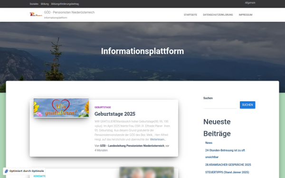Open the Geburtstage 2025 post title
This screenshot has height=178, width=285.
coord(115,114)
